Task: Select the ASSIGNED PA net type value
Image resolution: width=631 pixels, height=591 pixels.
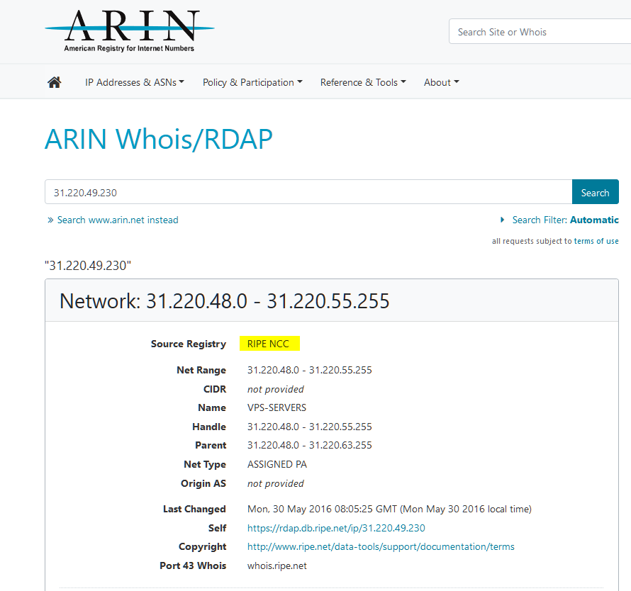Action: click(277, 464)
